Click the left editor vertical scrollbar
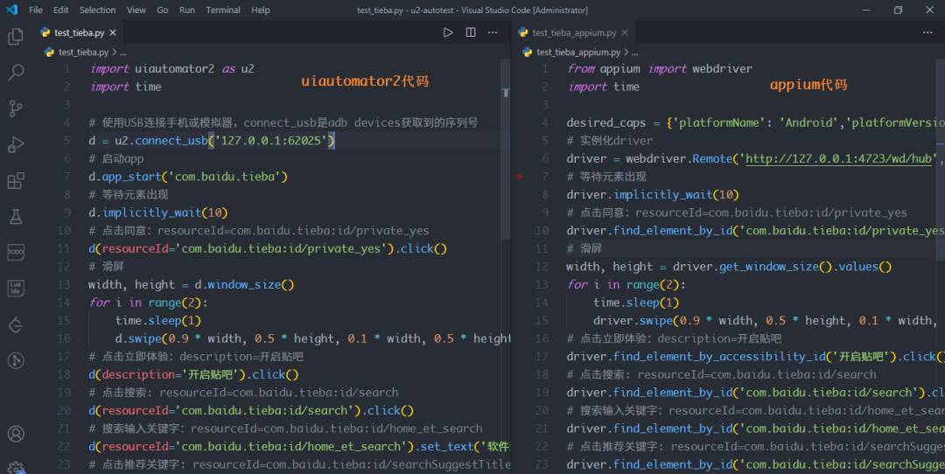 point(506,150)
